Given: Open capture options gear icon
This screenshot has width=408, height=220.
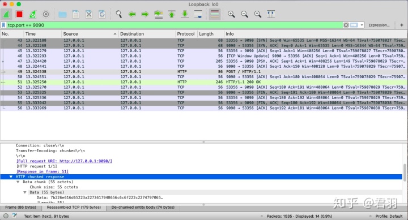Looking at the screenshot, I should pyautogui.click(x=46, y=14).
